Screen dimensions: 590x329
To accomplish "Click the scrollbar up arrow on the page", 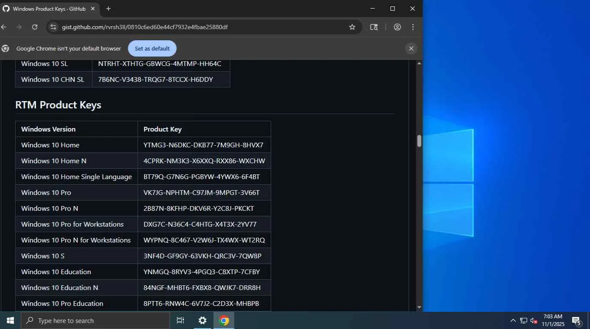I will 419,63.
